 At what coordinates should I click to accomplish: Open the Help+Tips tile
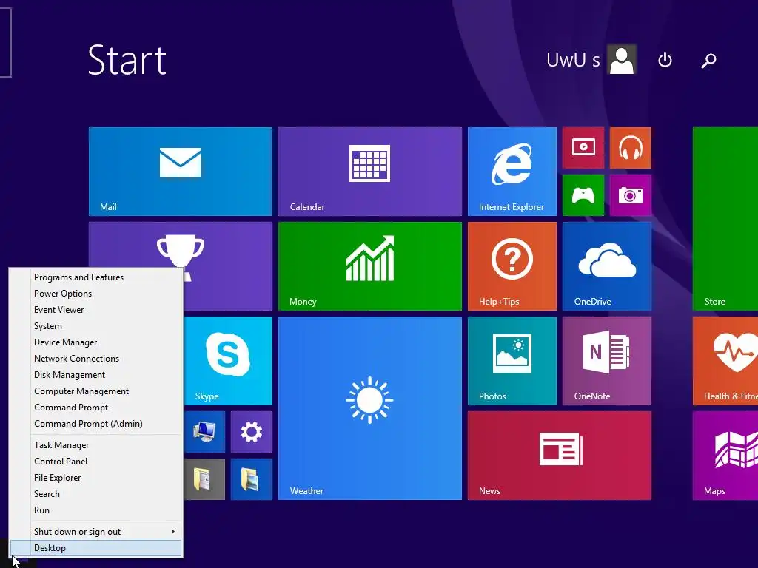pos(512,266)
